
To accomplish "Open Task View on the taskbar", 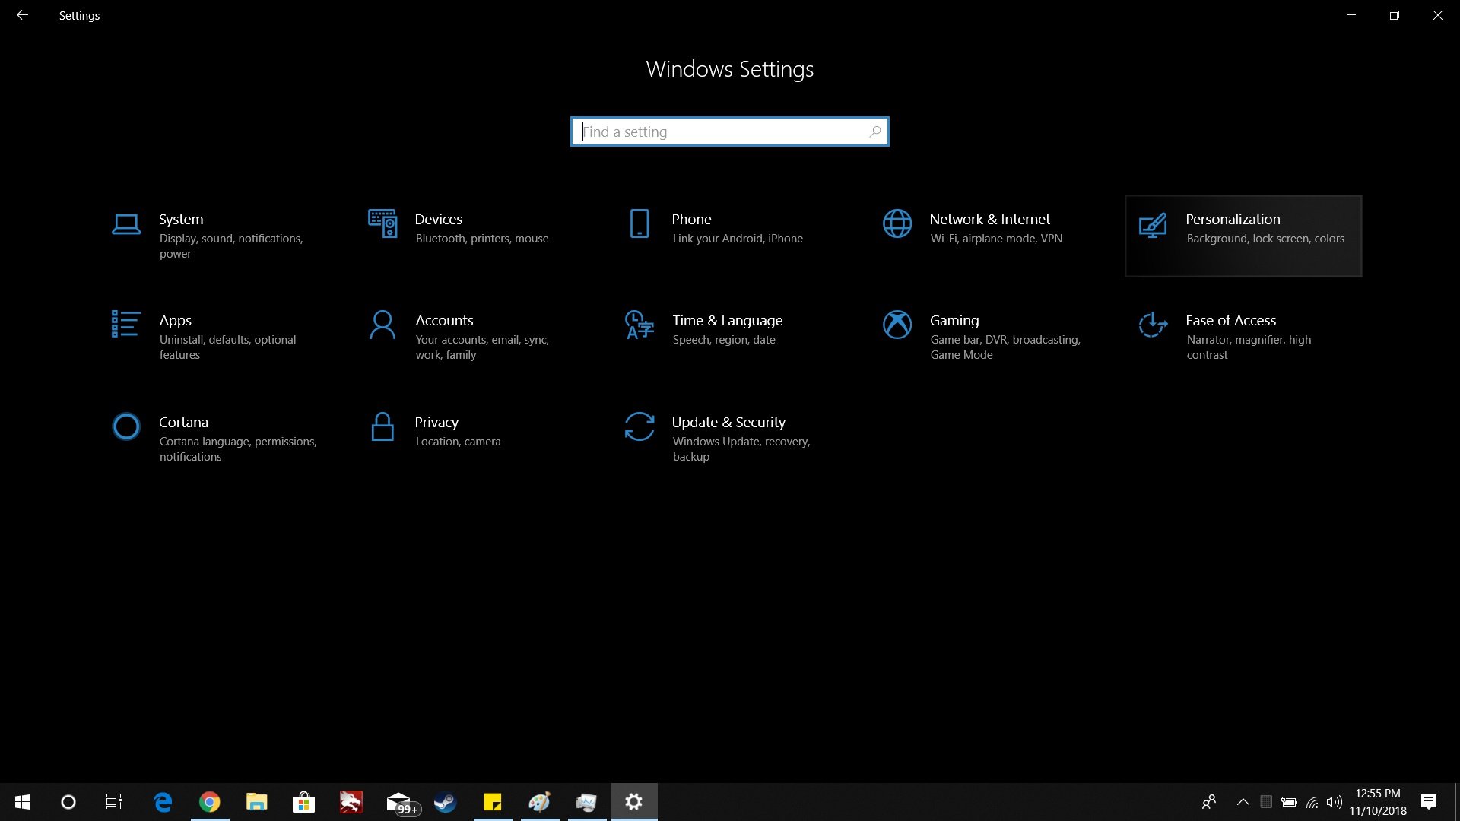I will coord(114,802).
